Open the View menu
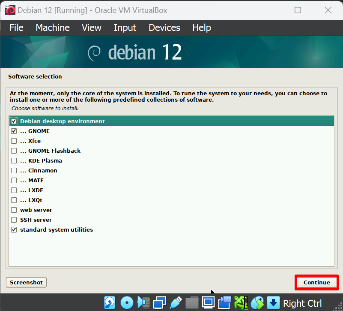The image size is (343, 311). pyautogui.click(x=92, y=27)
